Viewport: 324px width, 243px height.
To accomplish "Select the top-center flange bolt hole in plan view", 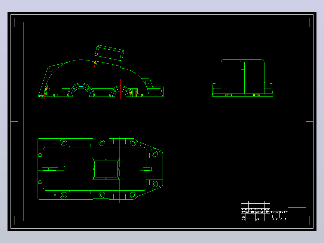I will pyautogui.click(x=102, y=143).
